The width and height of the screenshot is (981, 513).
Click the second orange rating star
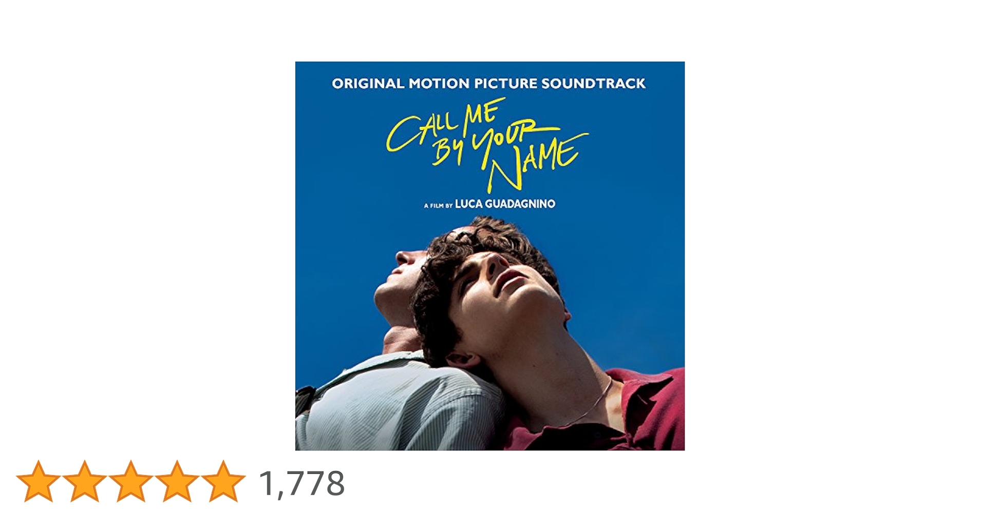tap(85, 481)
